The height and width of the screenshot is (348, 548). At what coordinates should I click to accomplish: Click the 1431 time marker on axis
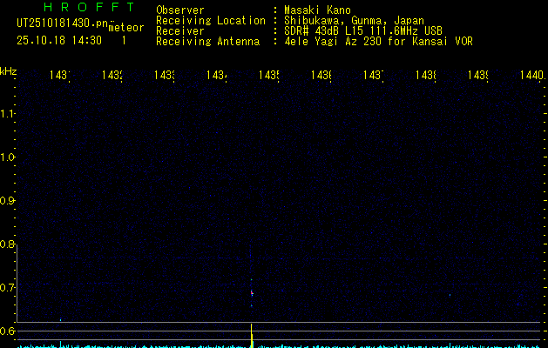coord(59,75)
